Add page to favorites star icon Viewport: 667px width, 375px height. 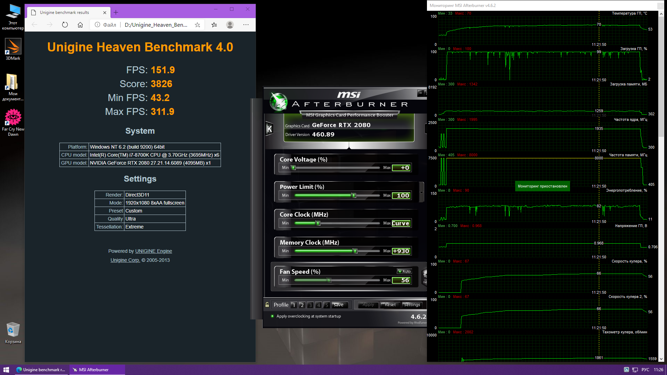(197, 25)
